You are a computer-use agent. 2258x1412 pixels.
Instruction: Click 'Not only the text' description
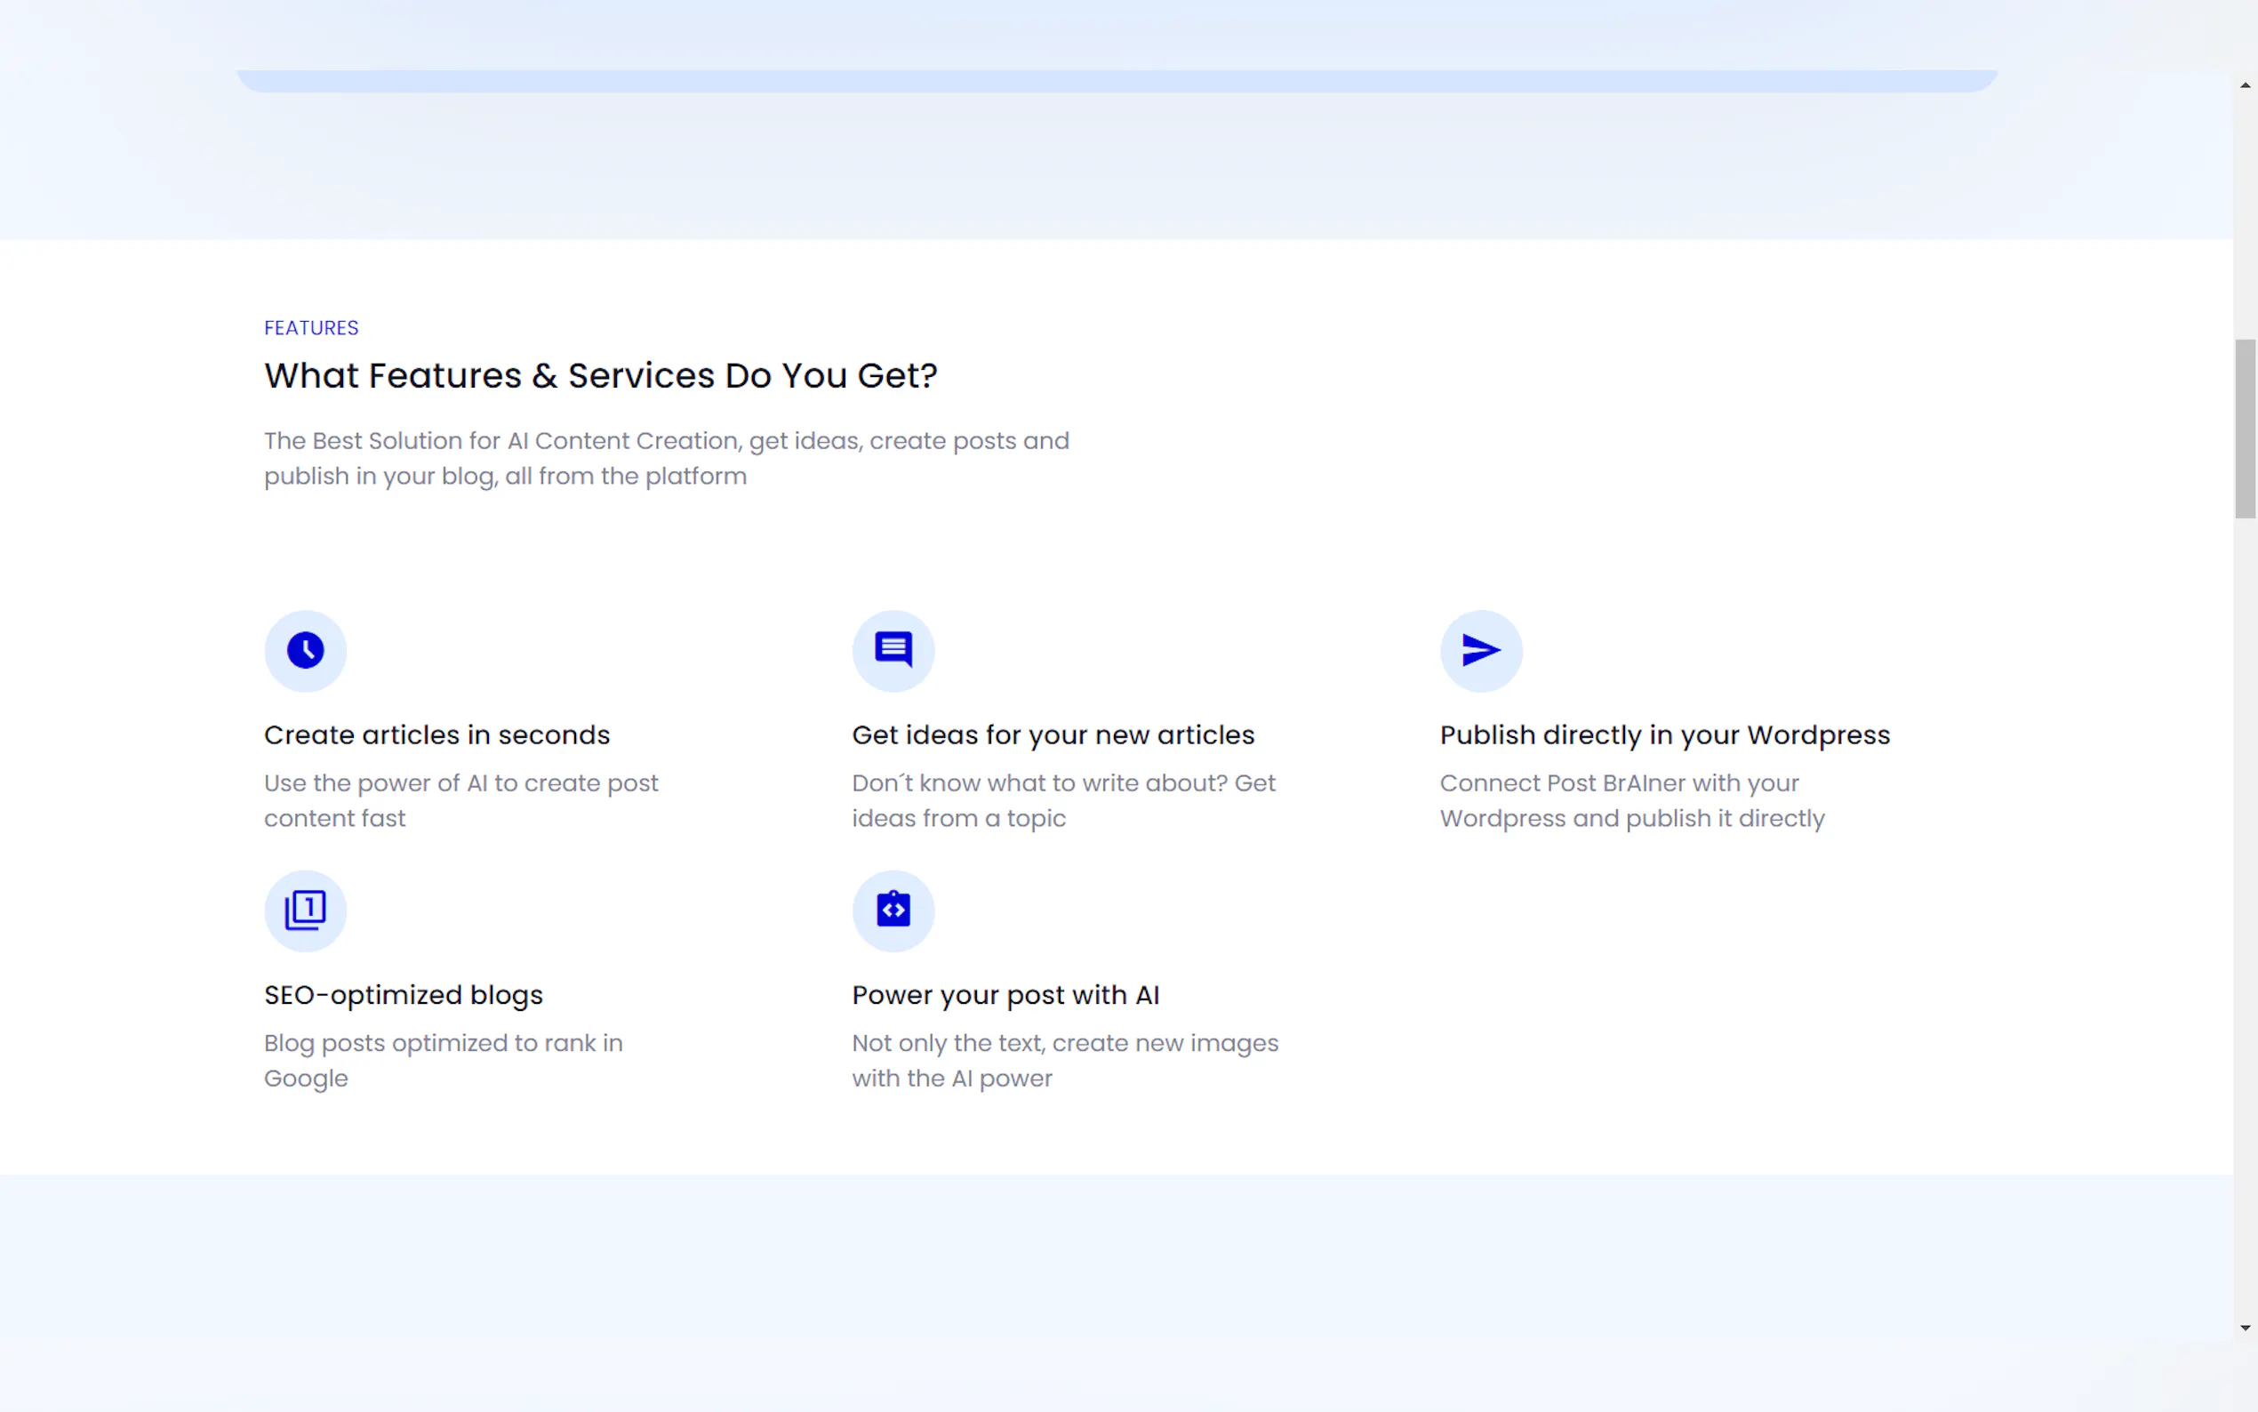1064,1060
